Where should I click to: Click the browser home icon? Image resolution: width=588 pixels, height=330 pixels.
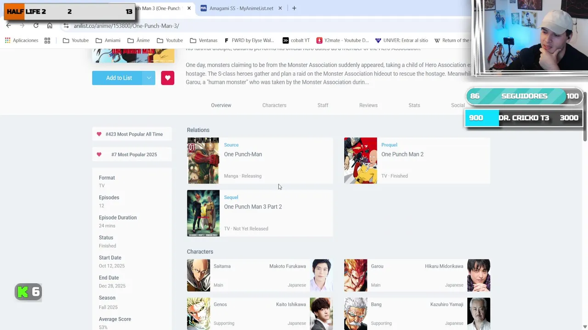50,26
